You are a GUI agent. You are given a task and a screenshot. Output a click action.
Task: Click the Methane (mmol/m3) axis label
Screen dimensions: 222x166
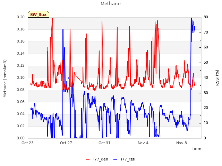[x=5, y=79]
